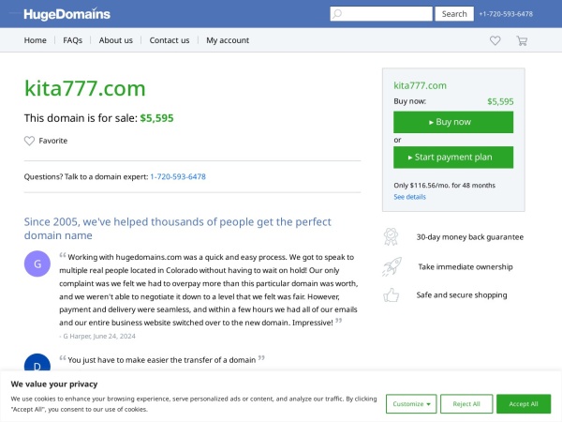
Task: Open the FAQs menu item
Action: point(72,40)
